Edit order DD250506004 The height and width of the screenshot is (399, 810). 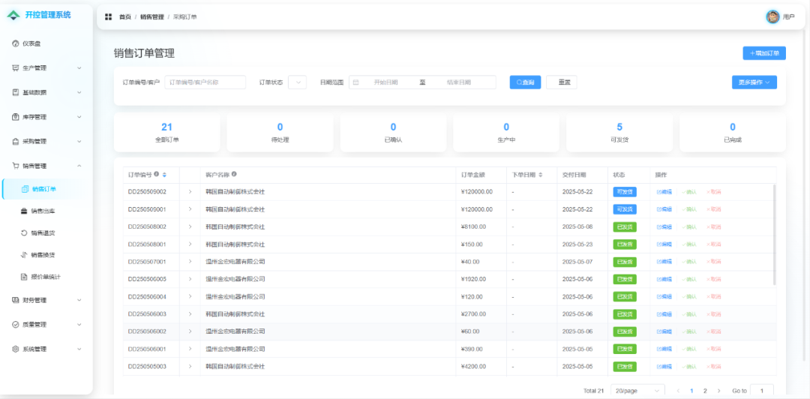point(664,297)
